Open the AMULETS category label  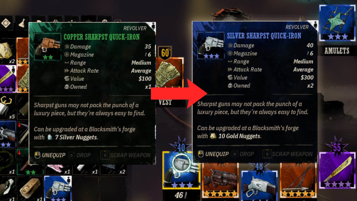coord(337,50)
